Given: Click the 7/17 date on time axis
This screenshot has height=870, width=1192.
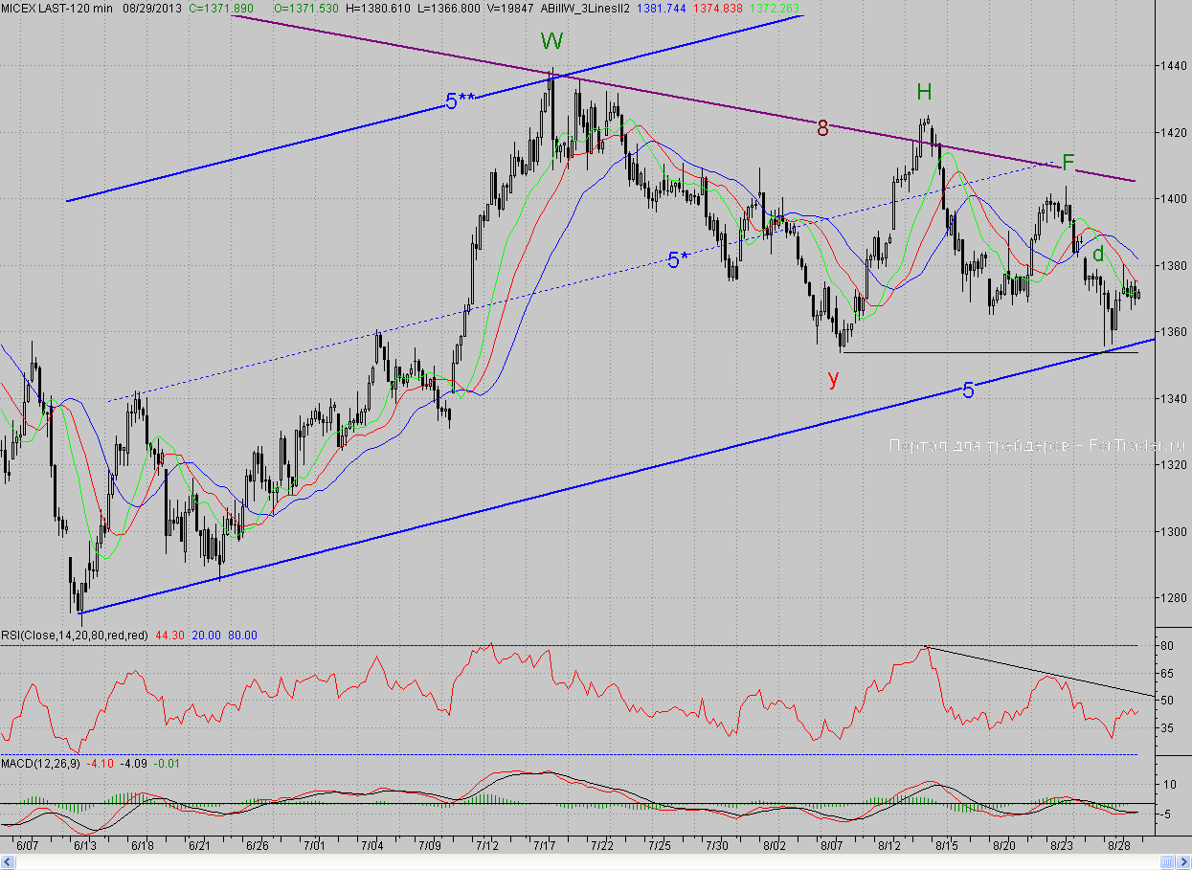Looking at the screenshot, I should pyautogui.click(x=545, y=846).
